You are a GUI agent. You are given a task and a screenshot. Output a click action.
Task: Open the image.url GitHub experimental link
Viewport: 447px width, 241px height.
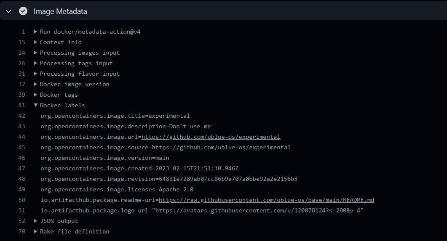(211, 137)
